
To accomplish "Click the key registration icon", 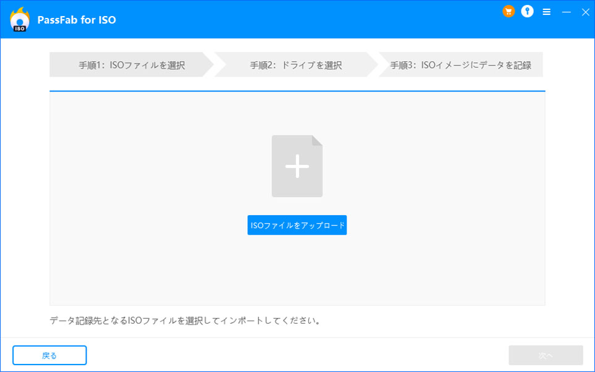I will click(x=527, y=11).
